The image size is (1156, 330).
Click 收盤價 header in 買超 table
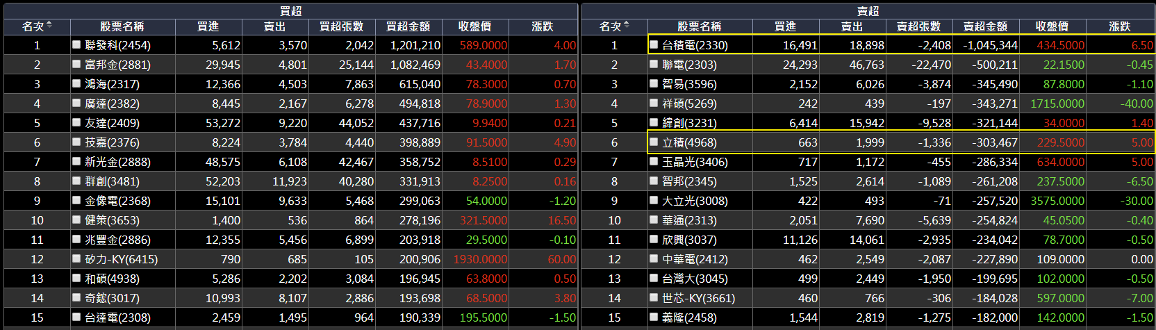click(475, 26)
